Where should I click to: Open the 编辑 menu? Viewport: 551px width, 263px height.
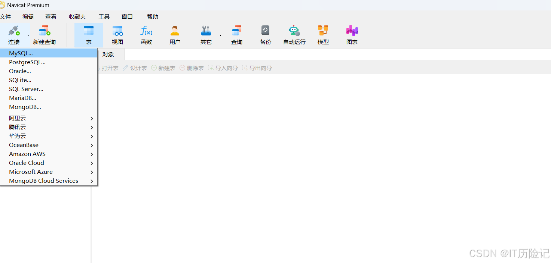[28, 17]
